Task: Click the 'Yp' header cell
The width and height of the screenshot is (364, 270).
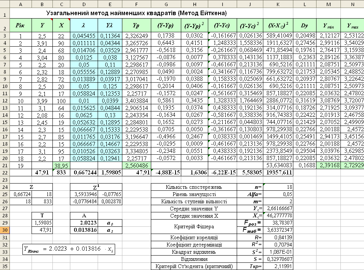Action: point(136,25)
